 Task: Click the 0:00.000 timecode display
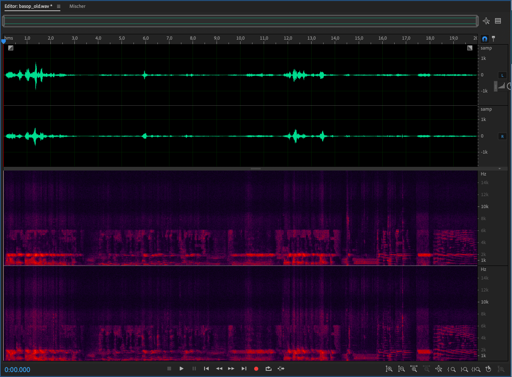(17, 370)
